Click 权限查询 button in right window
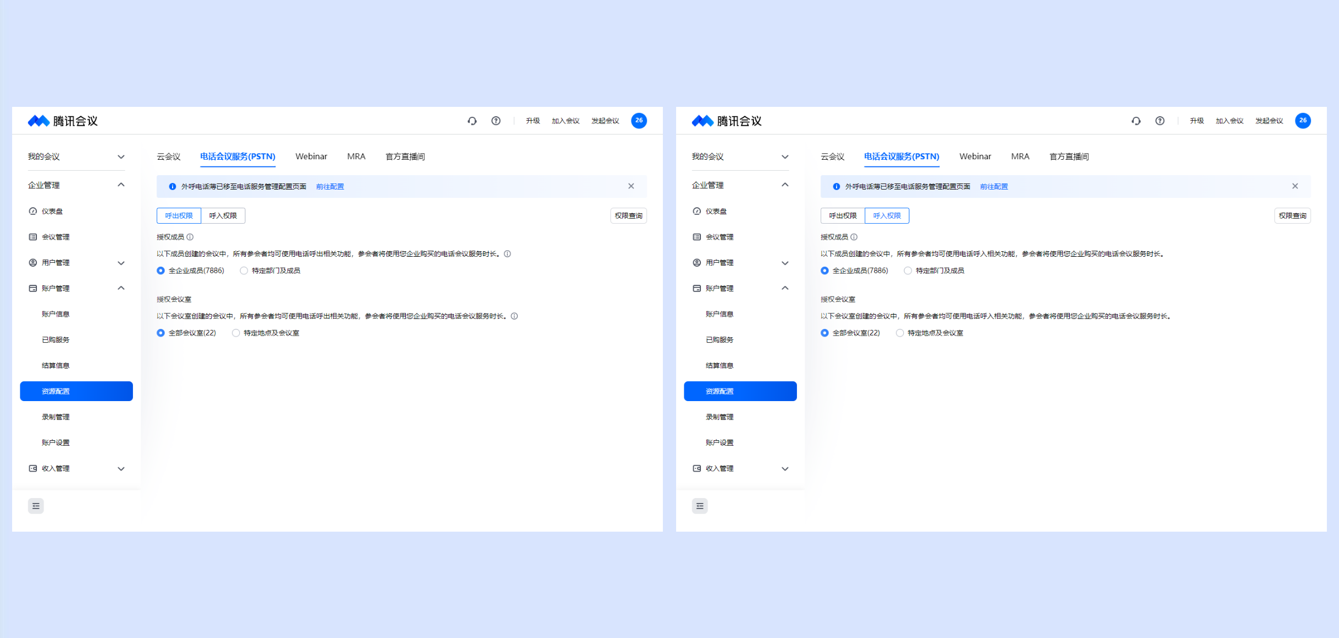 (x=1292, y=215)
